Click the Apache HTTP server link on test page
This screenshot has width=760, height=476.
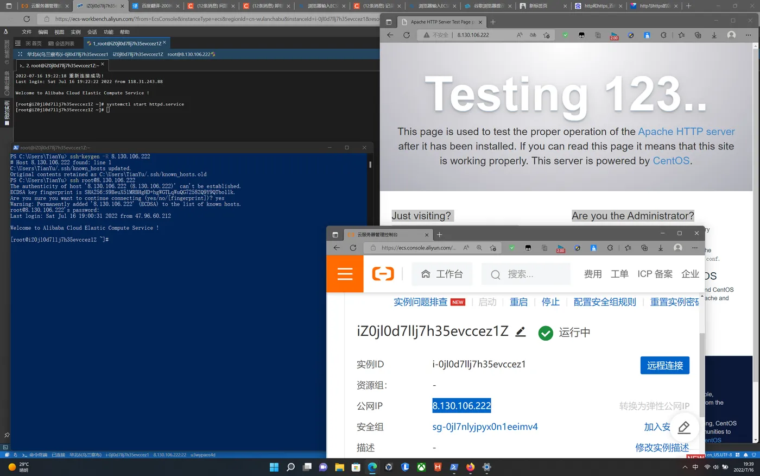point(686,131)
